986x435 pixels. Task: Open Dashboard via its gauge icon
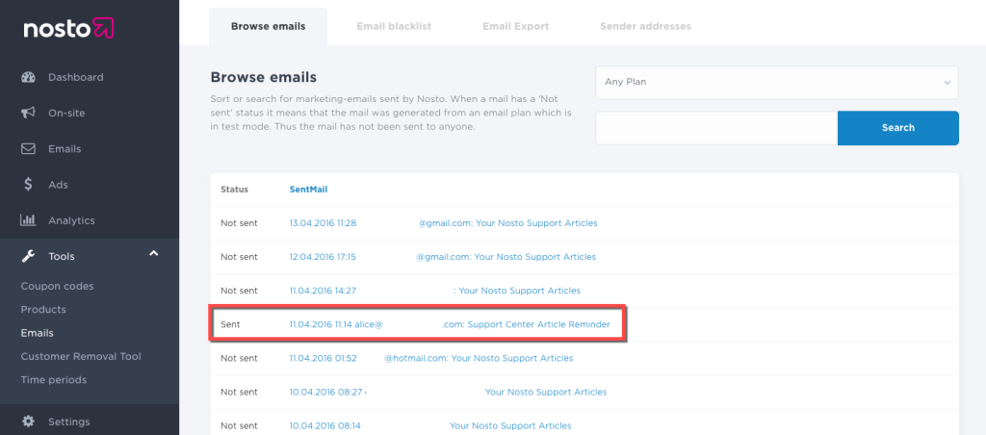(28, 77)
